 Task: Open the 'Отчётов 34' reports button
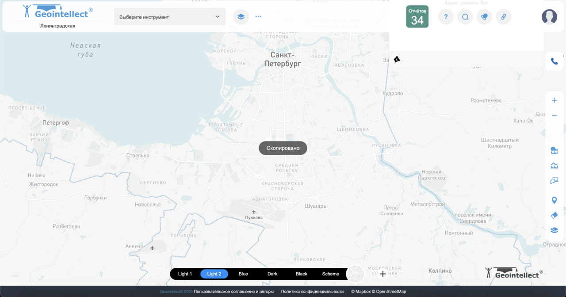[417, 17]
